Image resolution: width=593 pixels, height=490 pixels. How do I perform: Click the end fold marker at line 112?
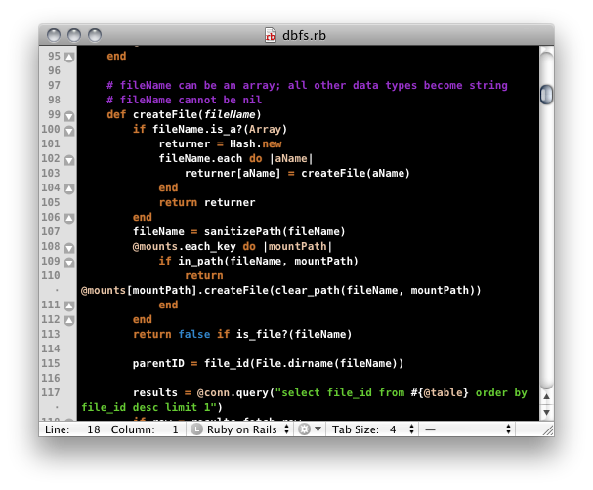pos(68,320)
